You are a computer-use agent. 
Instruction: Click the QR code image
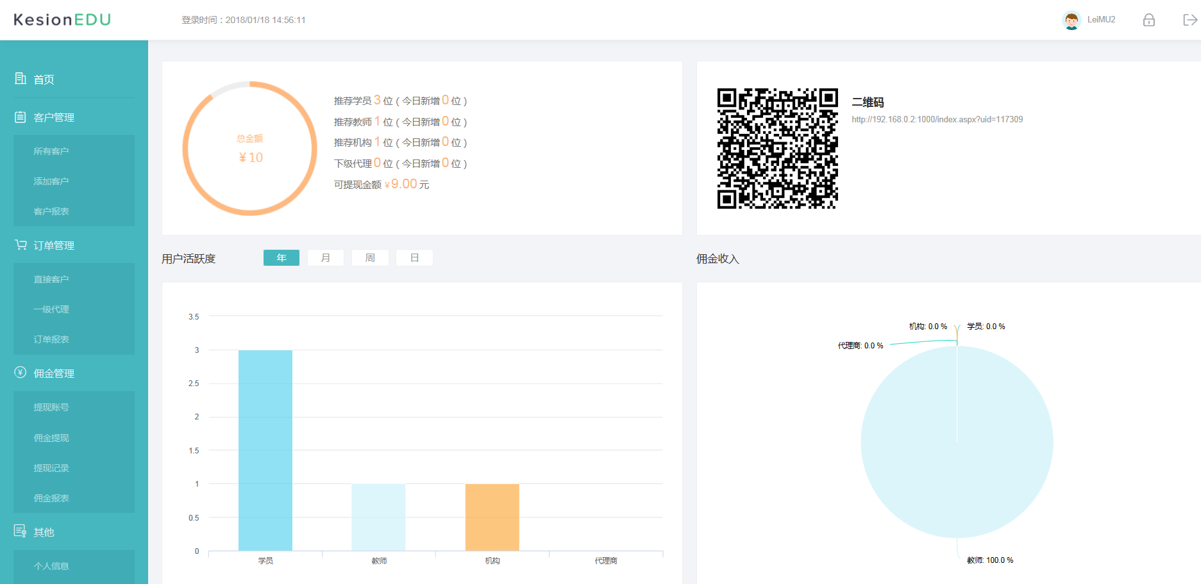click(x=777, y=149)
